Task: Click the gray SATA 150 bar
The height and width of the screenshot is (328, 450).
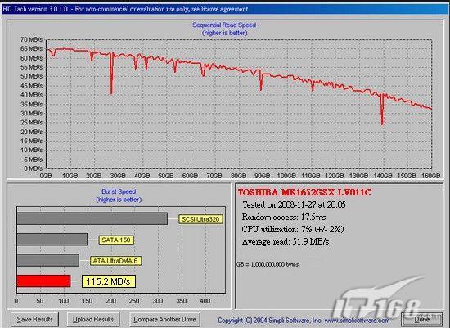Action: point(52,240)
